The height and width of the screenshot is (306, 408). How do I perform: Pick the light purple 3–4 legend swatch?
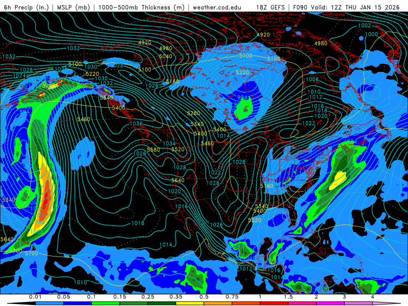359,303
